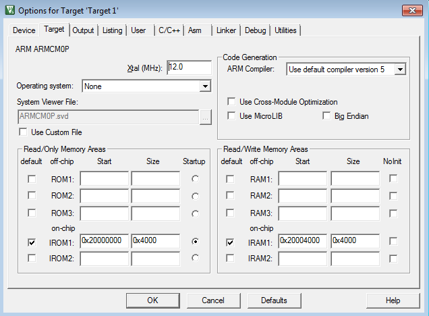Click the browse button beside System Viewer File
Viewport: 429px width, 316px height.
point(206,116)
